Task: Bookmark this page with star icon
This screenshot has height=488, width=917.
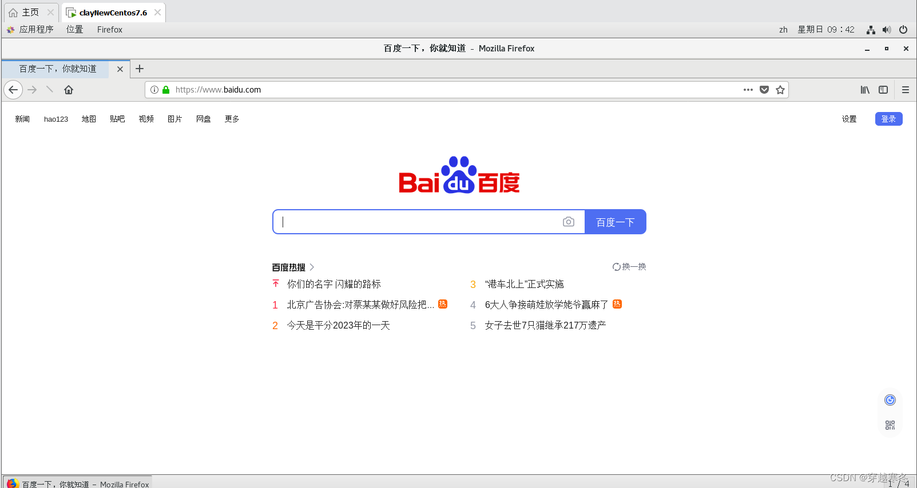Action: point(780,90)
